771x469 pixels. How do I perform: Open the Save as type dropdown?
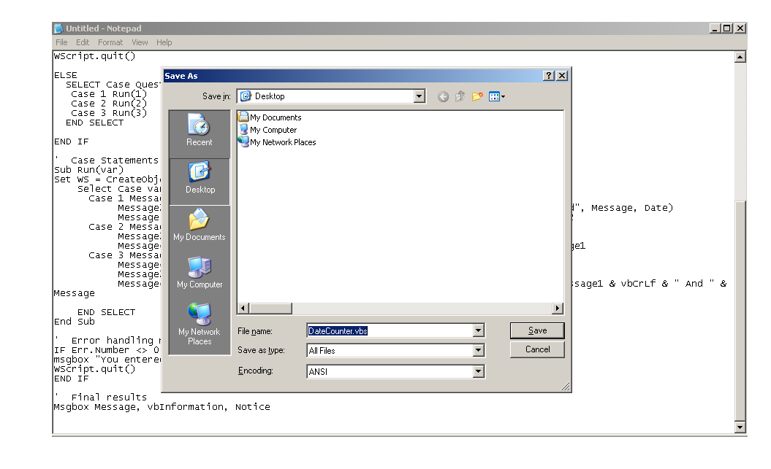tap(479, 350)
